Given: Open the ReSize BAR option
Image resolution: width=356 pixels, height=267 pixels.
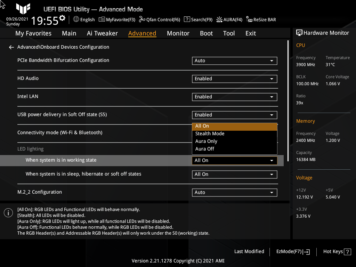Looking at the screenshot, I should click(261, 19).
